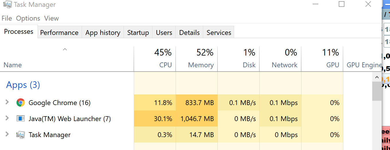Open the File menu

coord(7,18)
